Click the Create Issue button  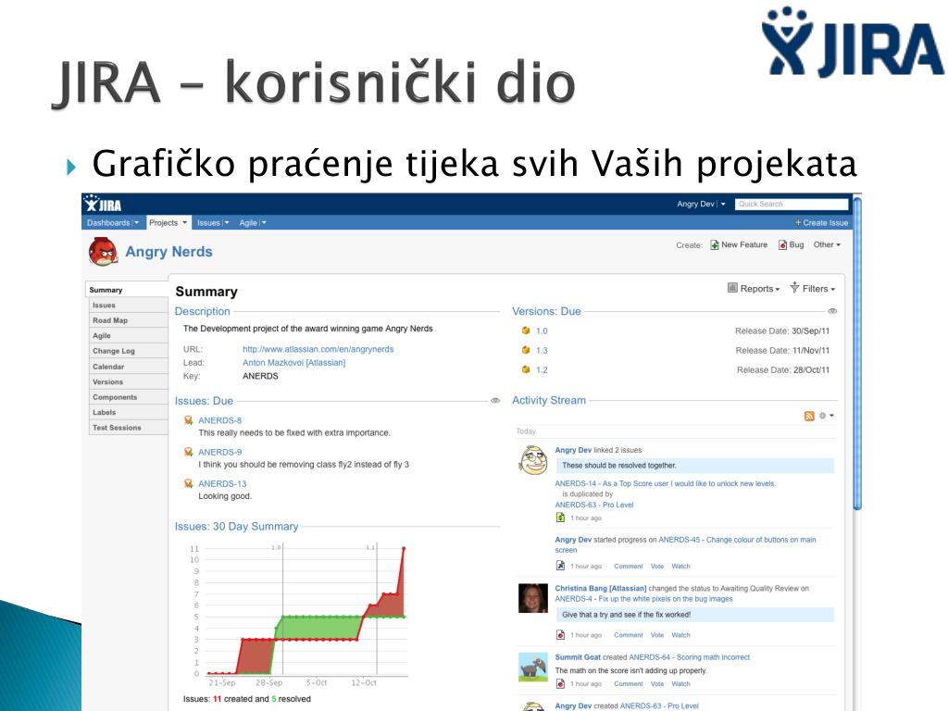tap(822, 222)
